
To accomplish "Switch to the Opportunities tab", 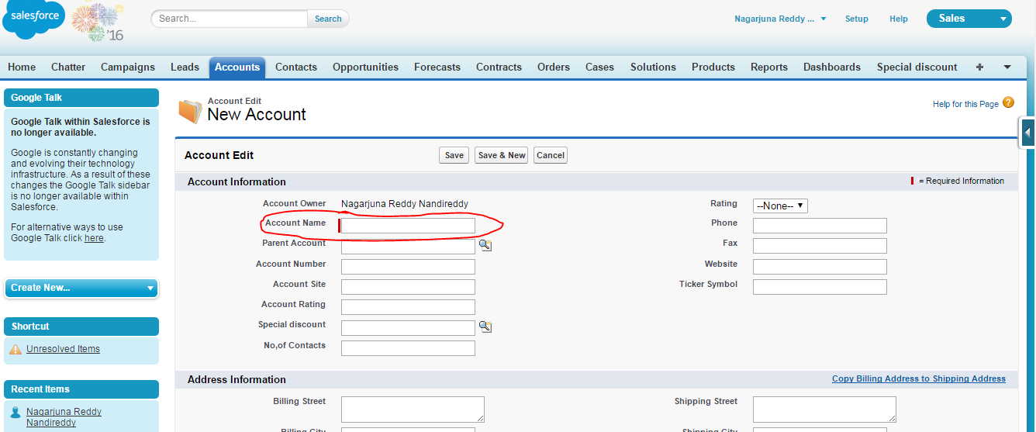I will point(365,67).
